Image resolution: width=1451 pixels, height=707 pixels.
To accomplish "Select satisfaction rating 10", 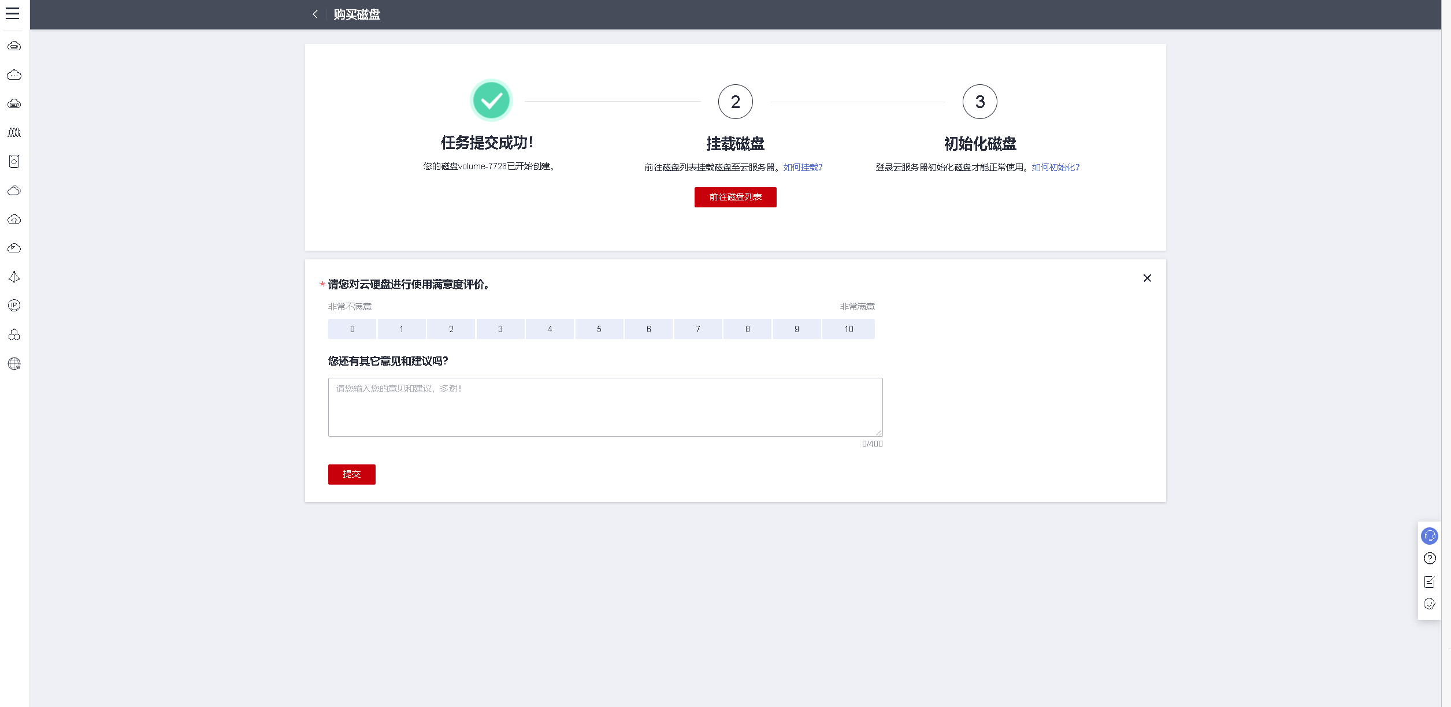I will click(848, 329).
